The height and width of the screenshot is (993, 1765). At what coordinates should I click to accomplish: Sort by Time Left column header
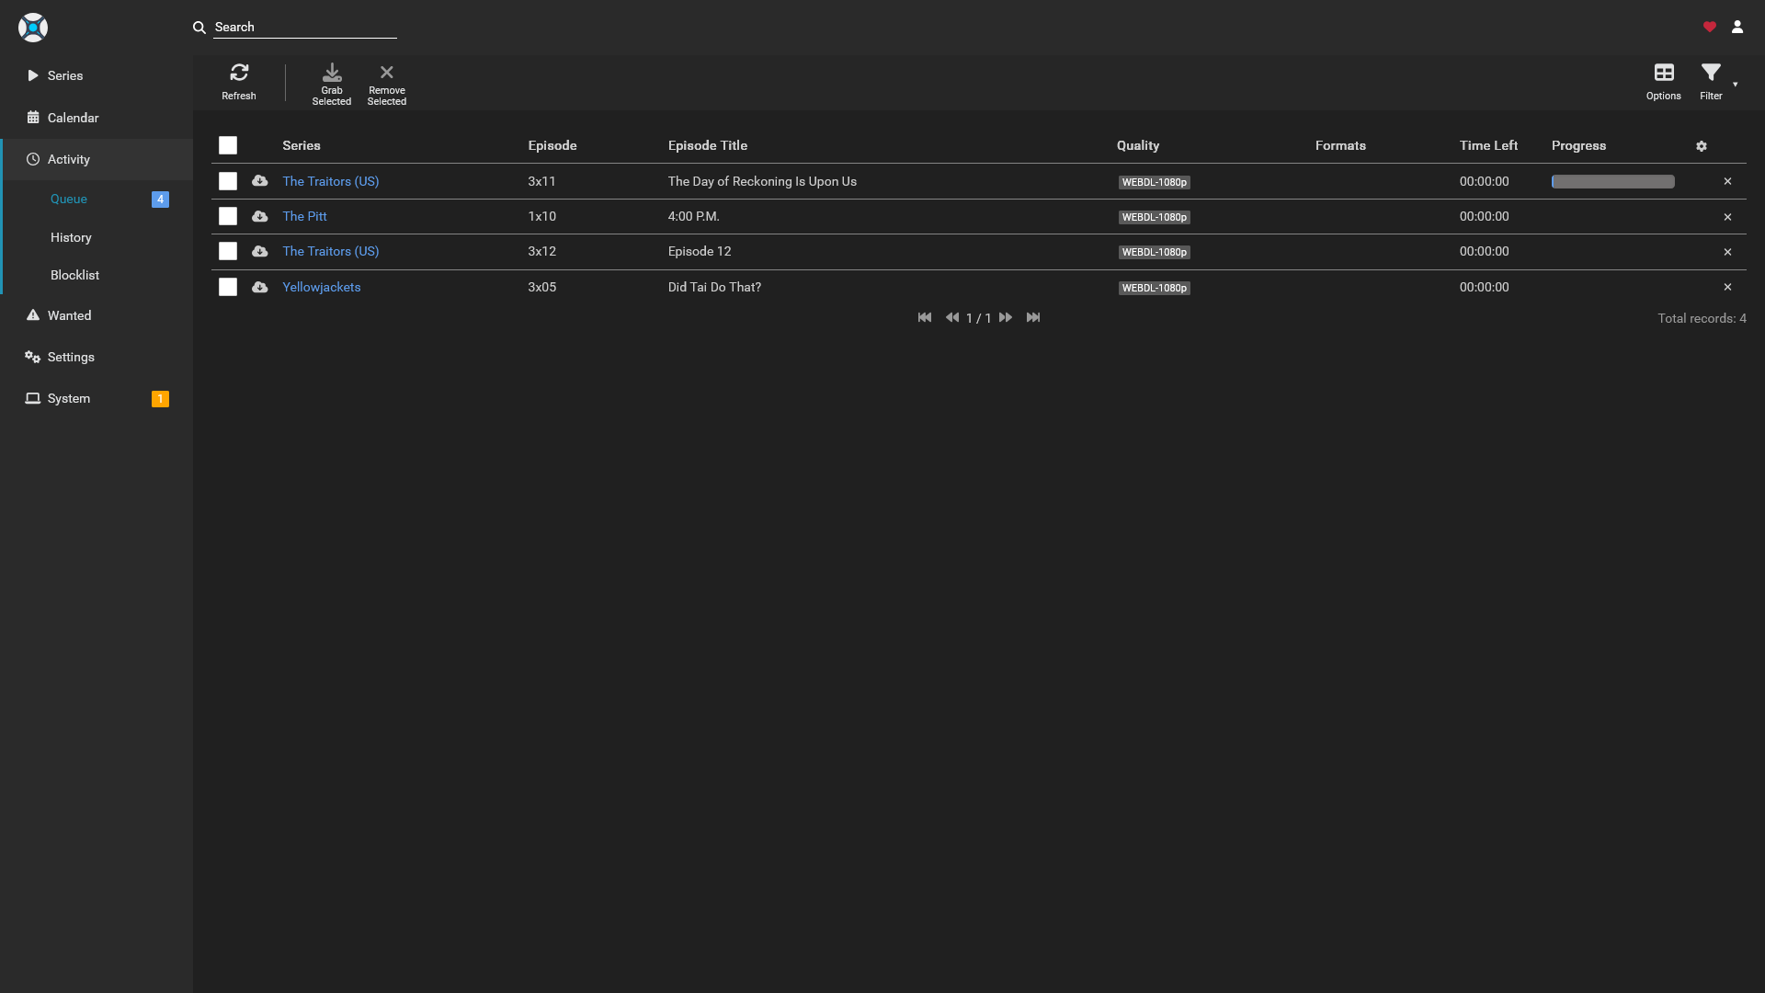tap(1488, 145)
